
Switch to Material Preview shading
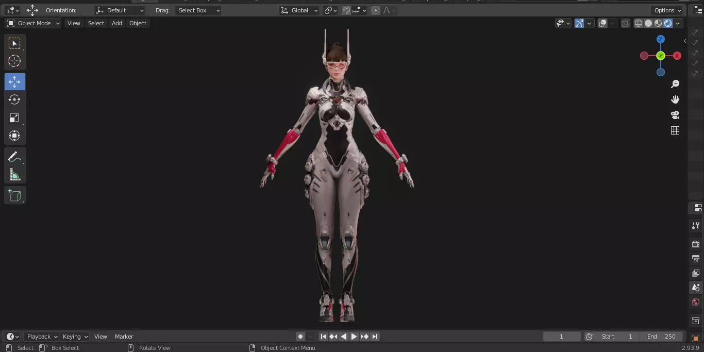[x=658, y=23]
